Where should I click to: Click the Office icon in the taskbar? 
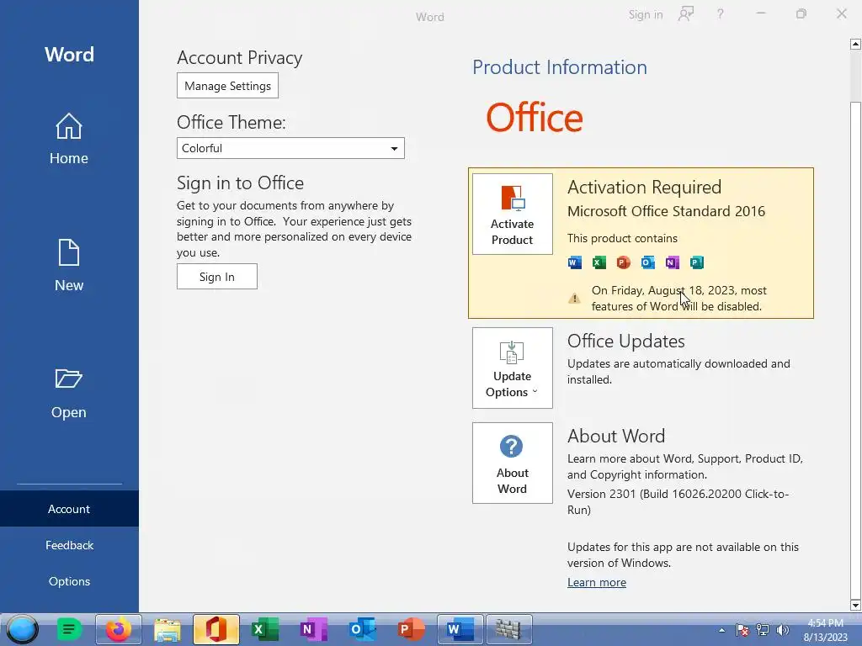pos(216,629)
